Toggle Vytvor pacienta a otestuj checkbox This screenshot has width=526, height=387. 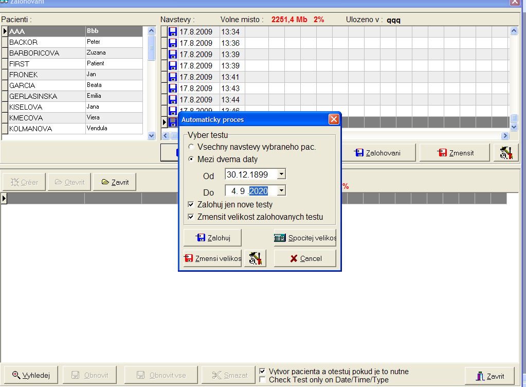(x=263, y=371)
